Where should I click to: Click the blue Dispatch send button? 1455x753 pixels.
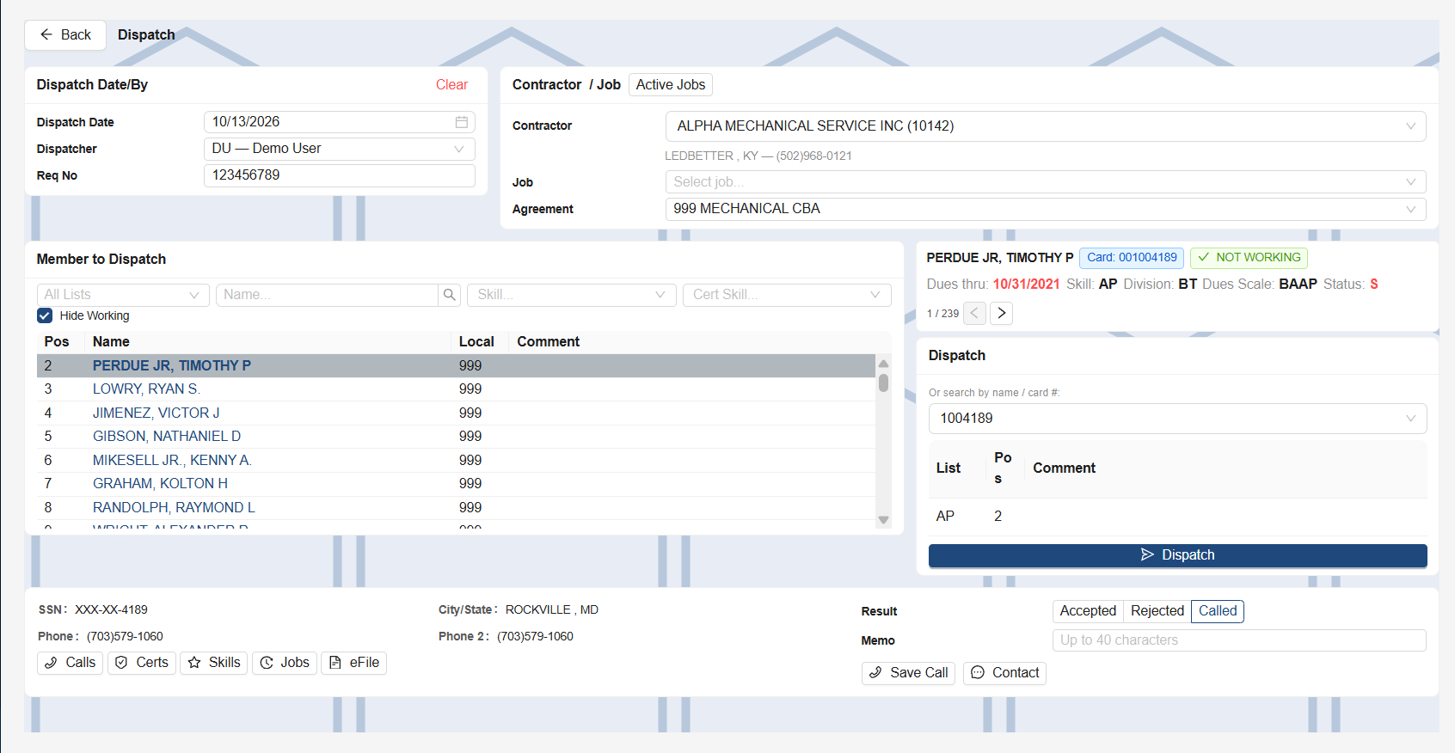[x=1177, y=555]
